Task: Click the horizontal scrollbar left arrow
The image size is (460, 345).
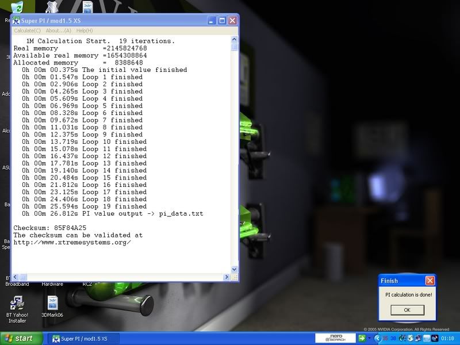Action: click(x=16, y=277)
